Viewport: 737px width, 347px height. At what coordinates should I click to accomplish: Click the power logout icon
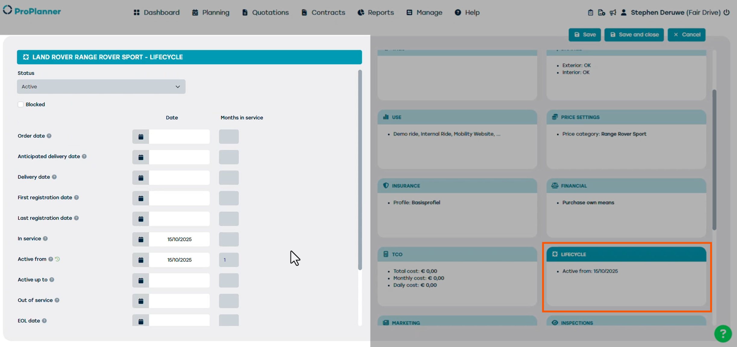pos(727,12)
